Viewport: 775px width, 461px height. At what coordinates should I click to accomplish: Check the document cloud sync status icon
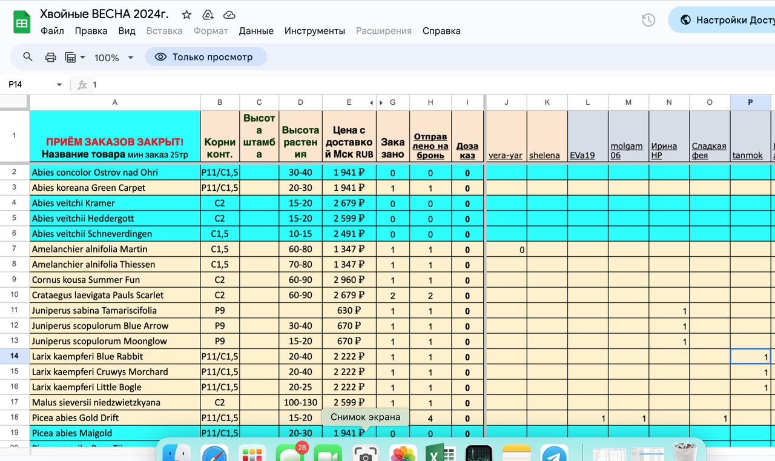tap(229, 14)
